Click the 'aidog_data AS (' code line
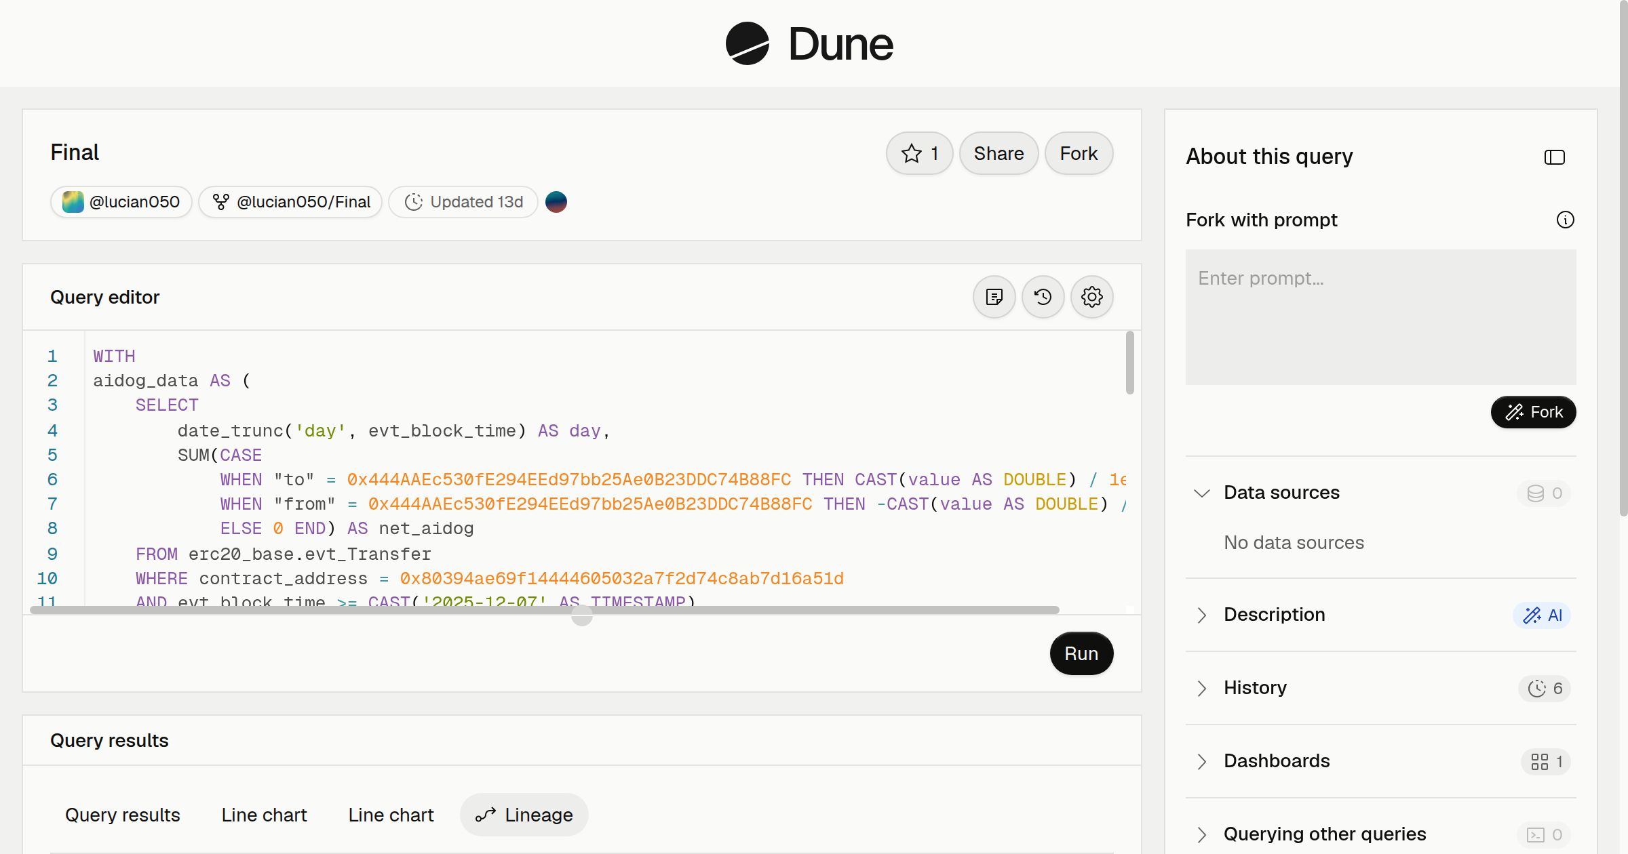The image size is (1628, 854). pos(172,380)
